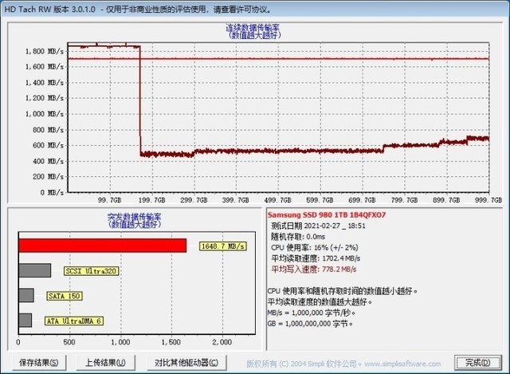The height and width of the screenshot is (374, 510).
Task: Click the SATA 150 label
Action: 65,296
